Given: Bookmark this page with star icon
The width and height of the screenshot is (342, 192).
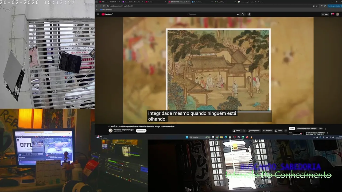Looking at the screenshot, I should tap(317, 6).
